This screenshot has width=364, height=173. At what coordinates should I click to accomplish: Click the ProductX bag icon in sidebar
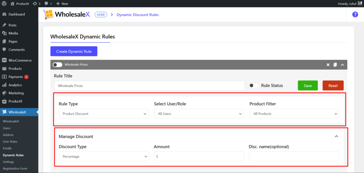point(4,101)
